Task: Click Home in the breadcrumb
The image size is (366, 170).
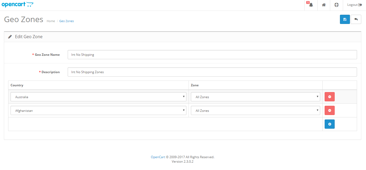Action: (51, 21)
